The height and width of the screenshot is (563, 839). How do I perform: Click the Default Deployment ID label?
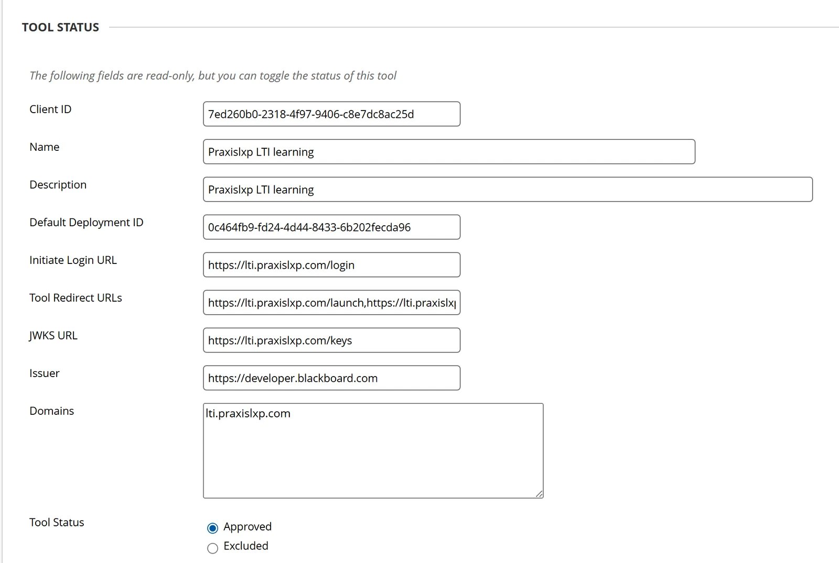pyautogui.click(x=87, y=223)
